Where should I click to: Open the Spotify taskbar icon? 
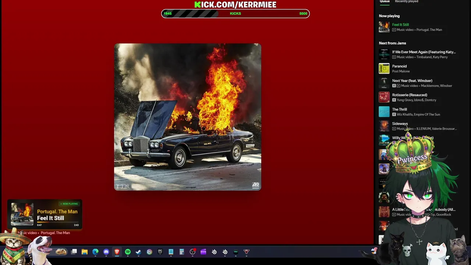point(128,252)
